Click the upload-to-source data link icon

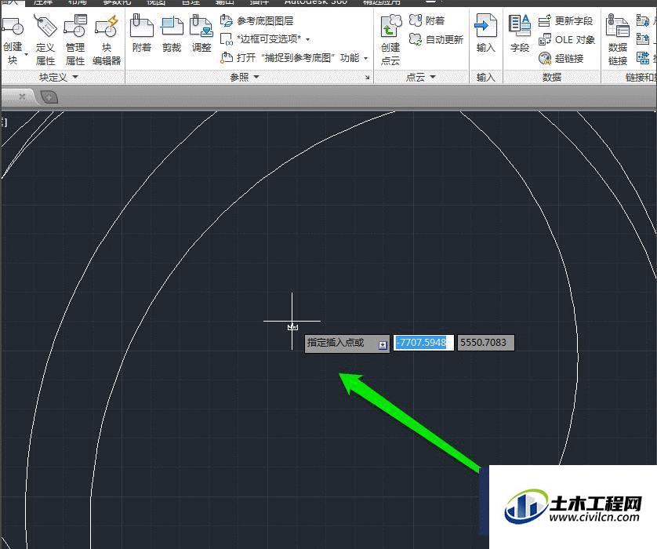(642, 39)
